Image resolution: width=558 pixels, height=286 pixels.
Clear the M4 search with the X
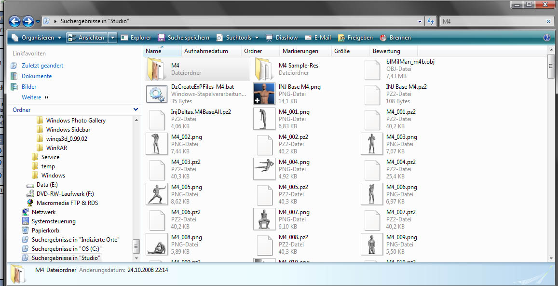[548, 22]
